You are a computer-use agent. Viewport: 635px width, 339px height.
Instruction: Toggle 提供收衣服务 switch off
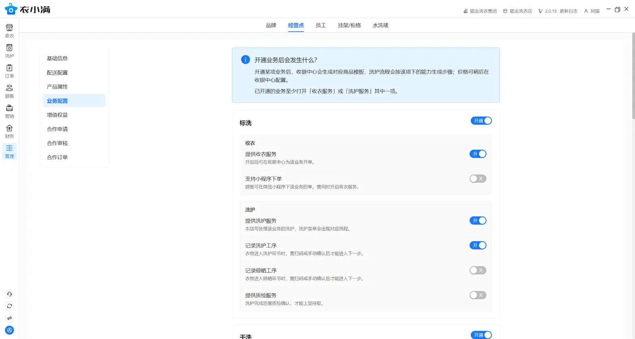pos(478,154)
